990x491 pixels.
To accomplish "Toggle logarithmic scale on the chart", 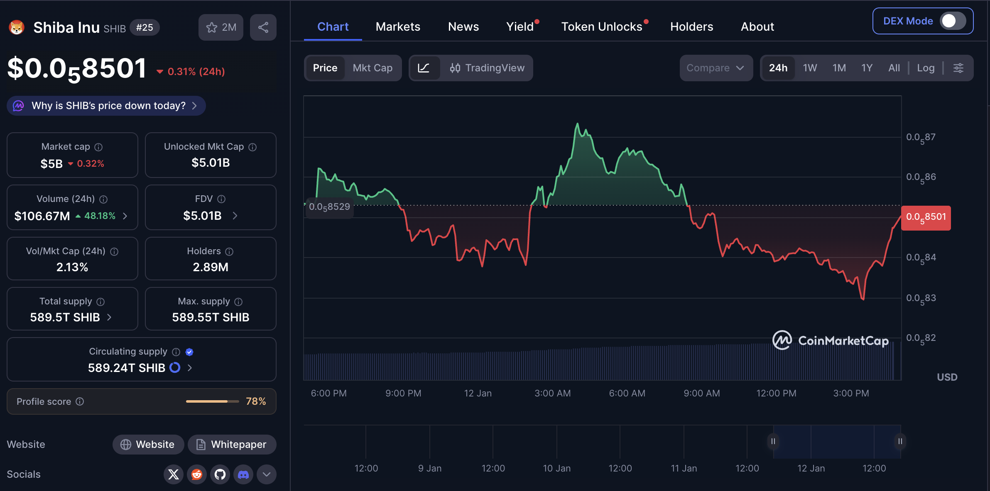I will [926, 68].
